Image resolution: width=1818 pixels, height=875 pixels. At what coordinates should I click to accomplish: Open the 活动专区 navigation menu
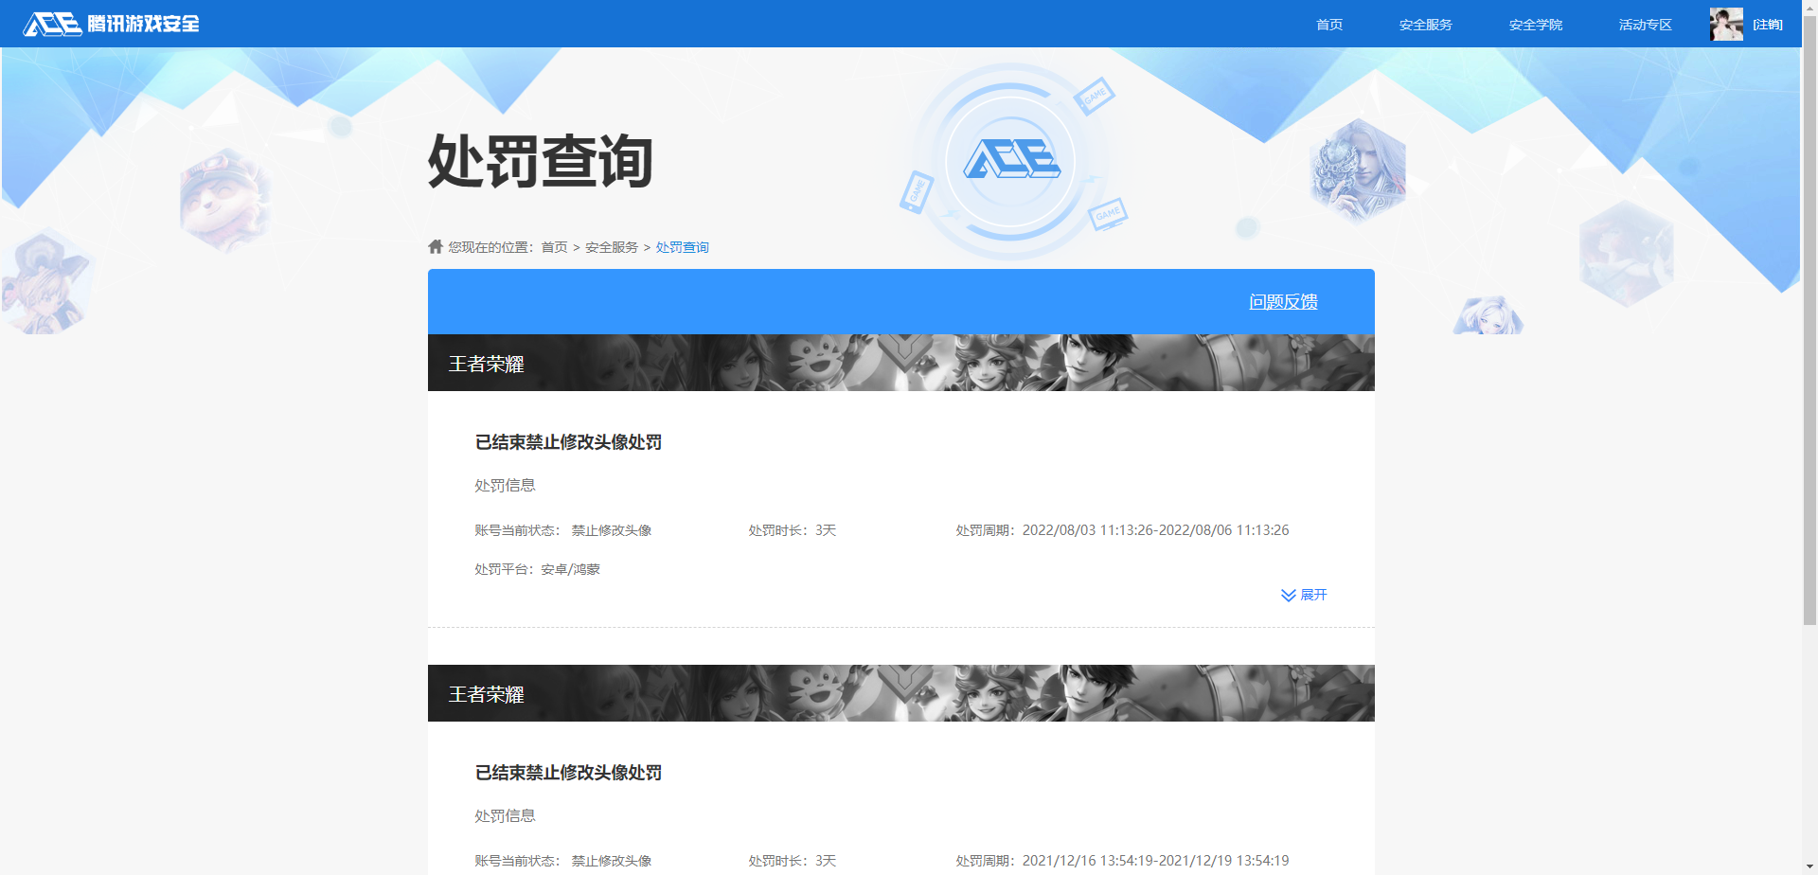point(1645,25)
